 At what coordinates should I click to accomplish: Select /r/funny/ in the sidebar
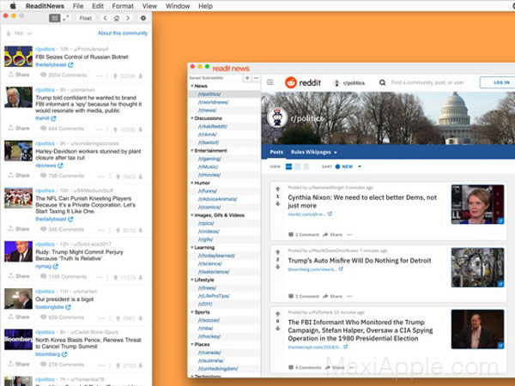point(208,191)
